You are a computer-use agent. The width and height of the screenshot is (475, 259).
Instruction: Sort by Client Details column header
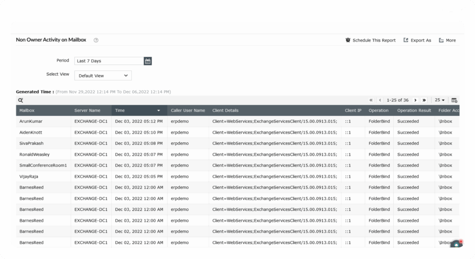225,110
